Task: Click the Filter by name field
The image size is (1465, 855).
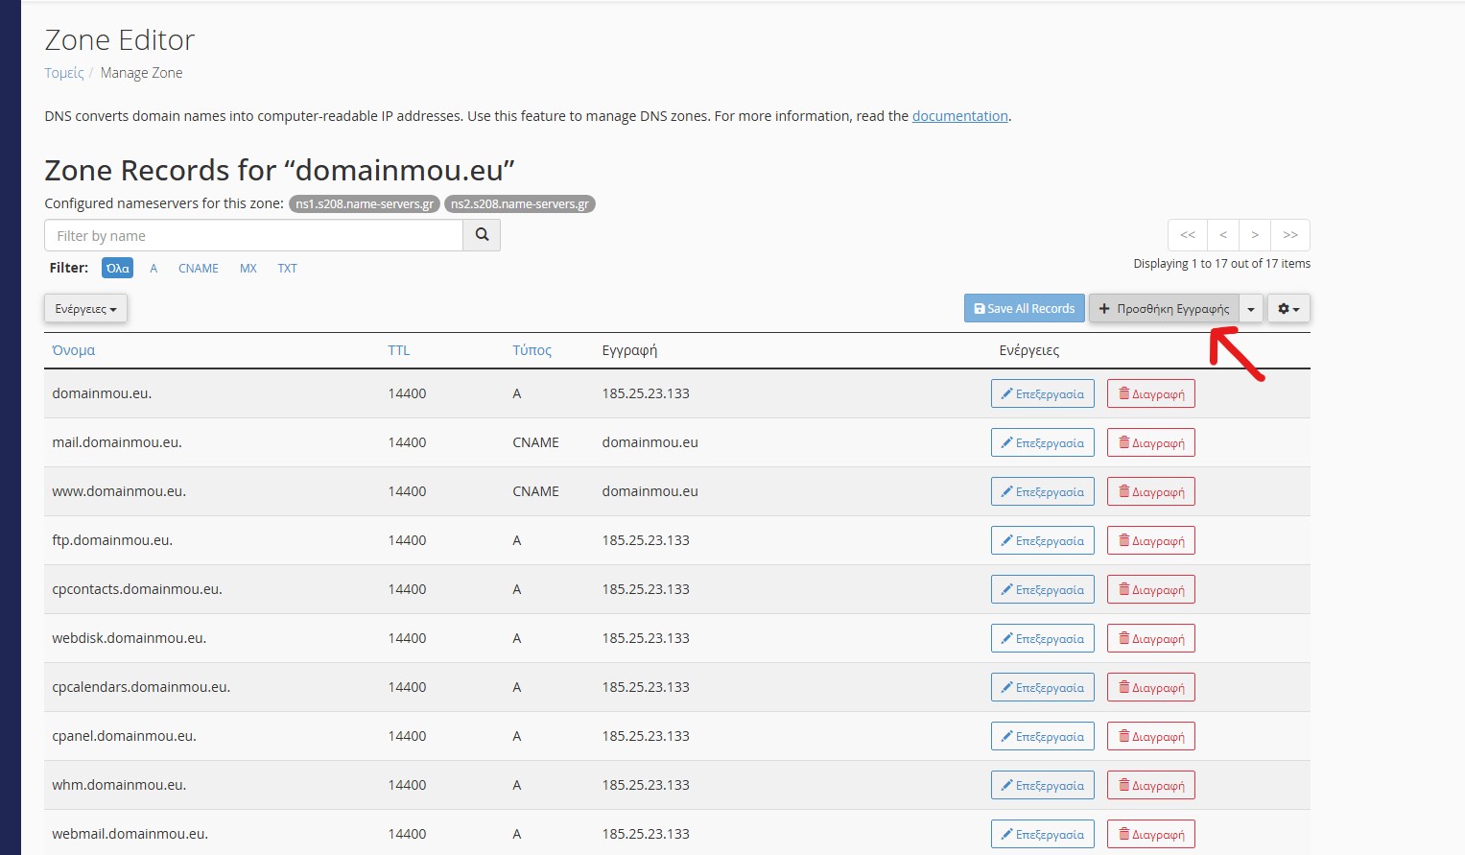Action: tap(253, 236)
